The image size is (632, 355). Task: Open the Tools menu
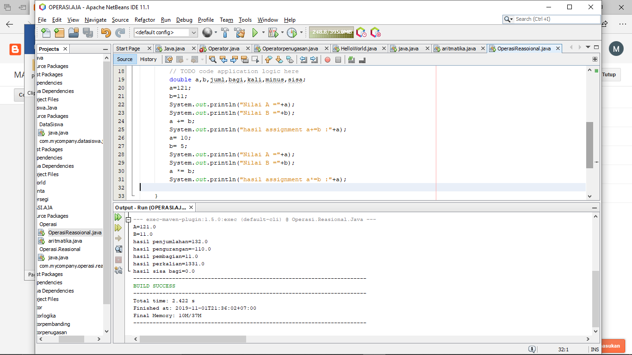245,20
